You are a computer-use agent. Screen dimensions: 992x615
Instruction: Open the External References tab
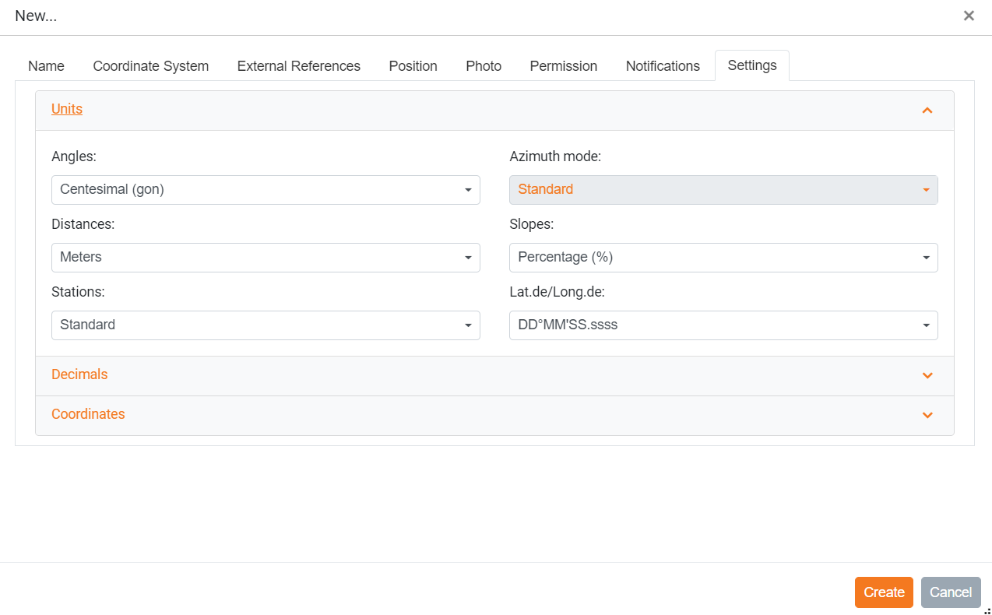(298, 66)
